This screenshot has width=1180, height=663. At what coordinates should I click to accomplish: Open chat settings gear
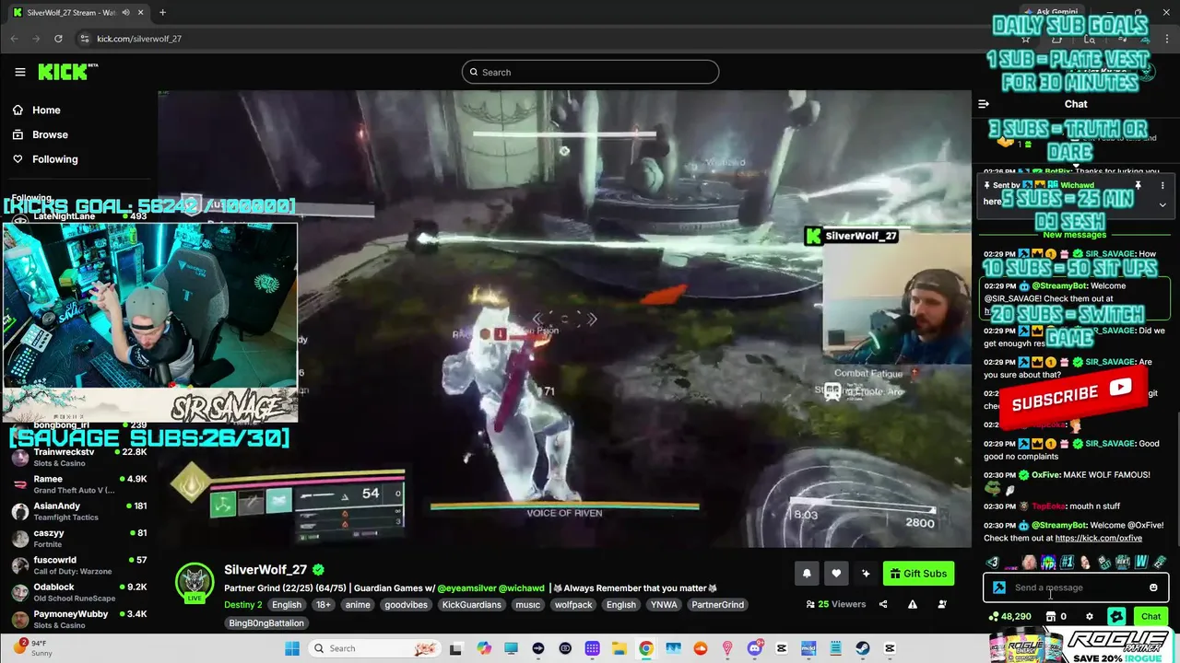[1090, 617]
